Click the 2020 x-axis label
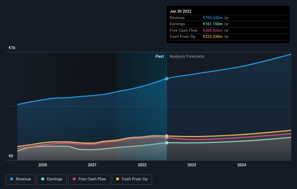The image size is (297, 189). point(43,165)
